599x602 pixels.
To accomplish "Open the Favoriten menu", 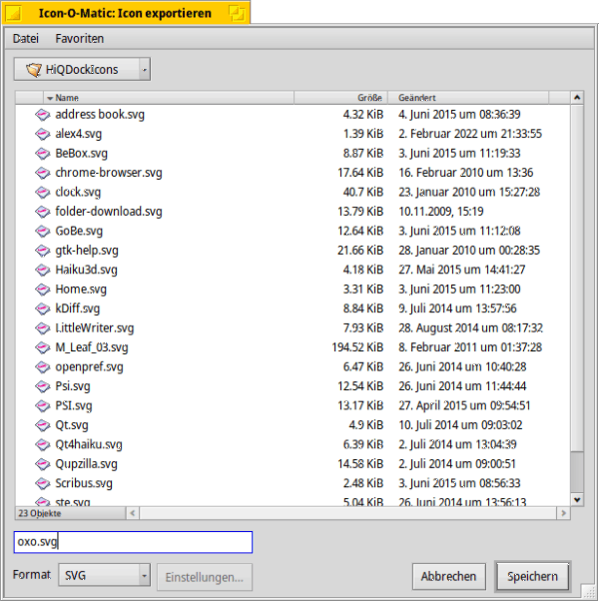I will click(x=80, y=38).
